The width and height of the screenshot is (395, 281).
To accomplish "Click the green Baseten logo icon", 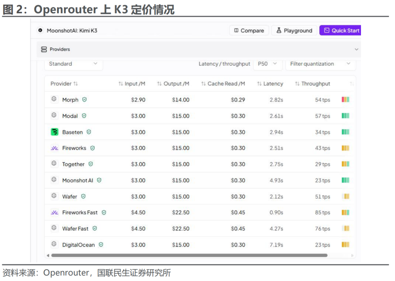I will (54, 132).
